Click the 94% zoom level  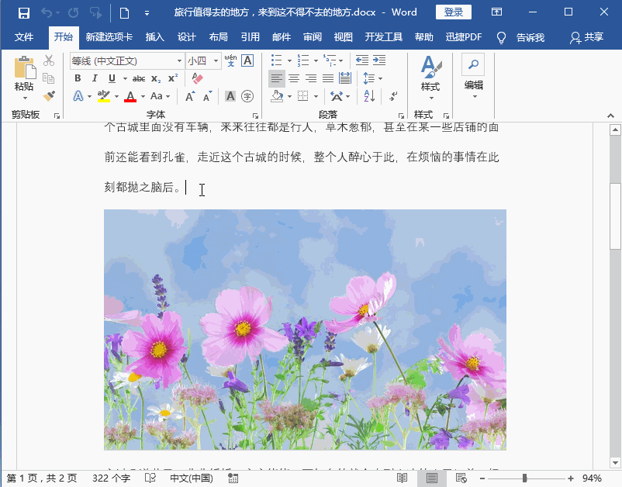(x=592, y=478)
